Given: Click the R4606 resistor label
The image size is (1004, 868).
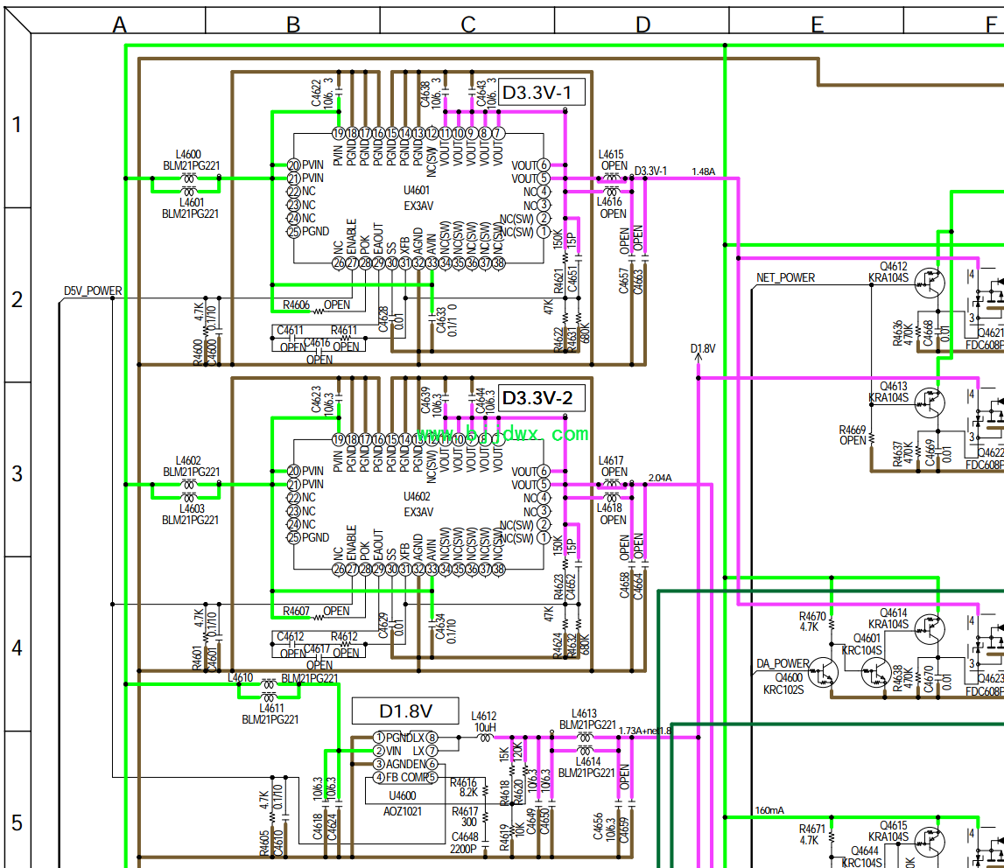Looking at the screenshot, I should [x=297, y=305].
